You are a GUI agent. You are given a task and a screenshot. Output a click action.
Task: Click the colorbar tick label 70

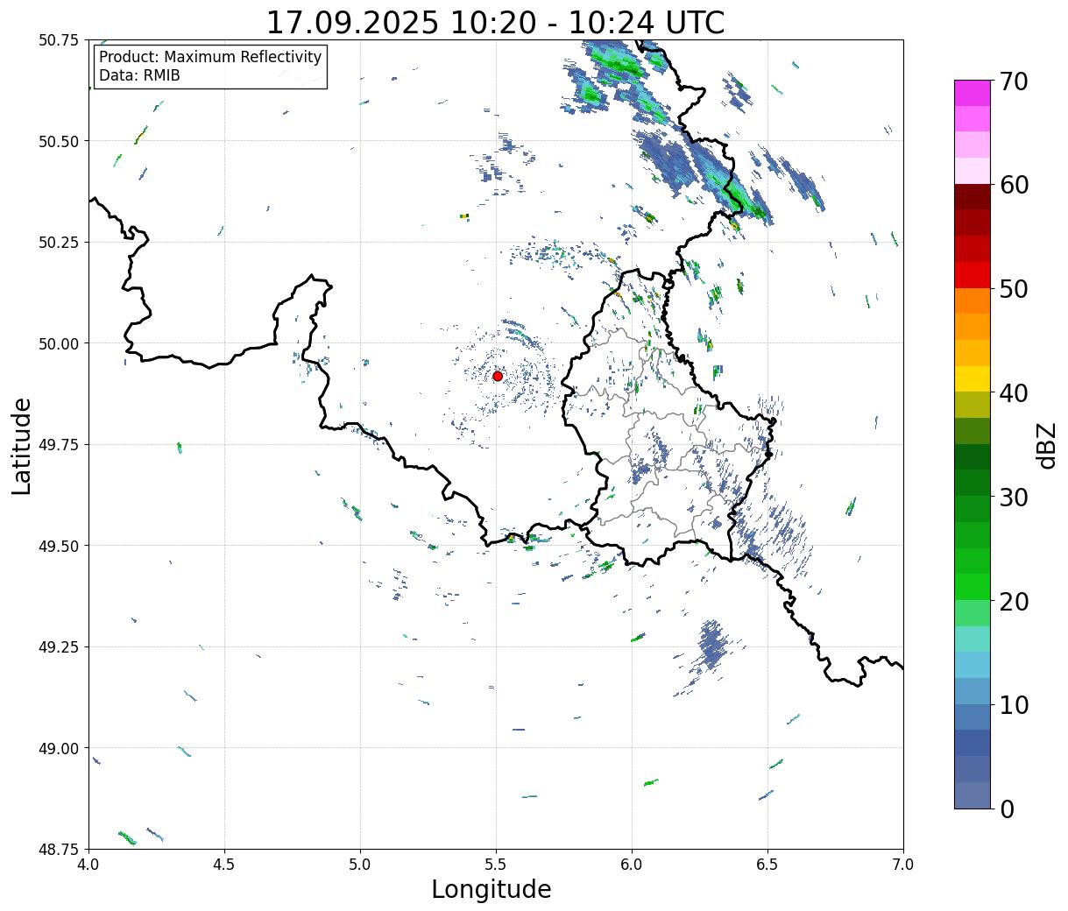click(x=1014, y=81)
